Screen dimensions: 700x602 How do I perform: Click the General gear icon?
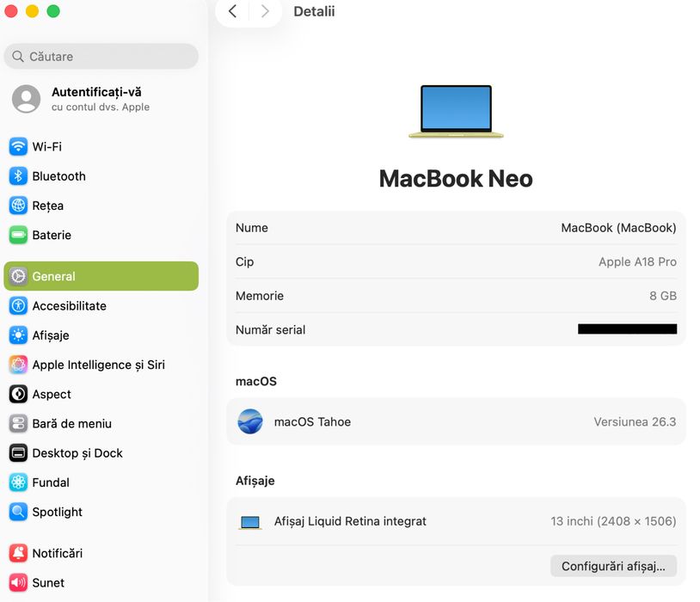click(x=18, y=276)
